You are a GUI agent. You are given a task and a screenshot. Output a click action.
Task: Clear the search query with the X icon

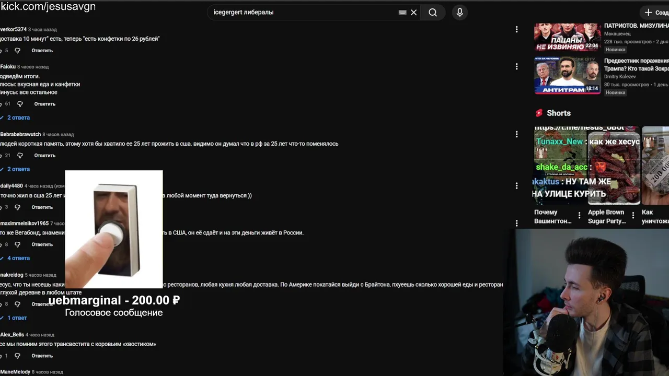pos(413,12)
